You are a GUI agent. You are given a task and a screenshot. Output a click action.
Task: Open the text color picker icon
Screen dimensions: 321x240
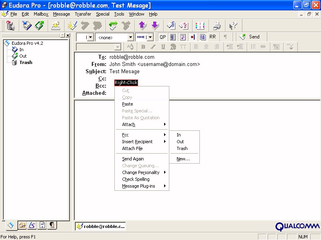(x=173, y=47)
